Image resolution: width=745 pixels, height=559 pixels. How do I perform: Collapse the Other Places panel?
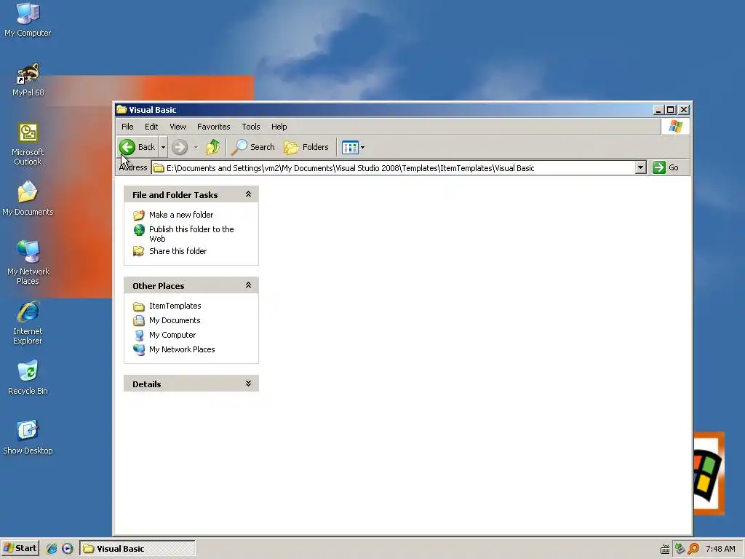tap(248, 285)
